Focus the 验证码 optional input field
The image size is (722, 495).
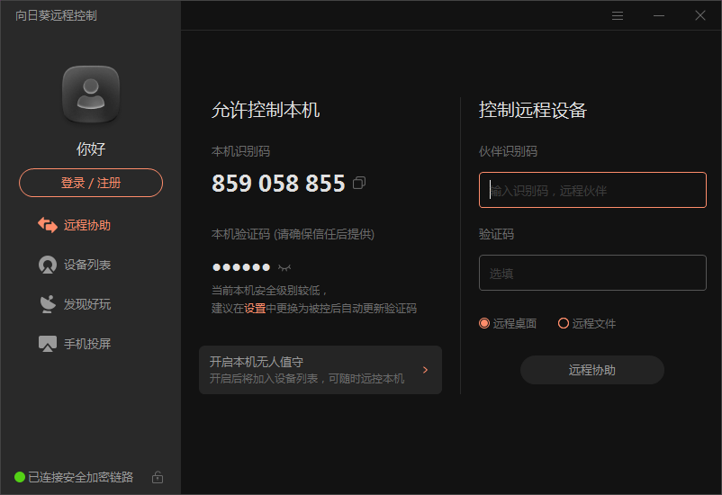tap(592, 273)
